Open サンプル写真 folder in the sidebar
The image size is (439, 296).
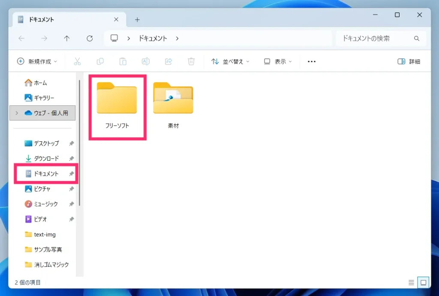42,250
